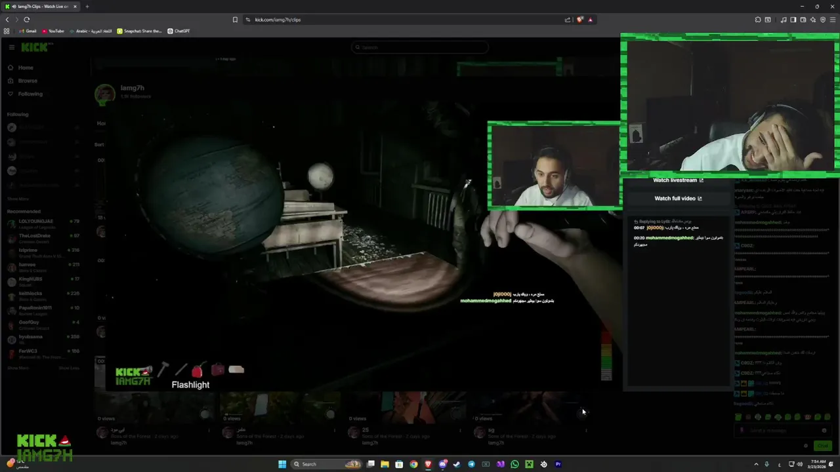Open the share icon in the address bar

[568, 20]
